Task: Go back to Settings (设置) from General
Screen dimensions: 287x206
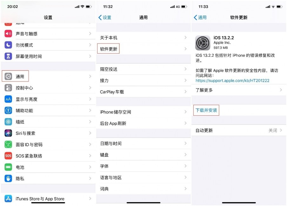Action: pos(105,17)
